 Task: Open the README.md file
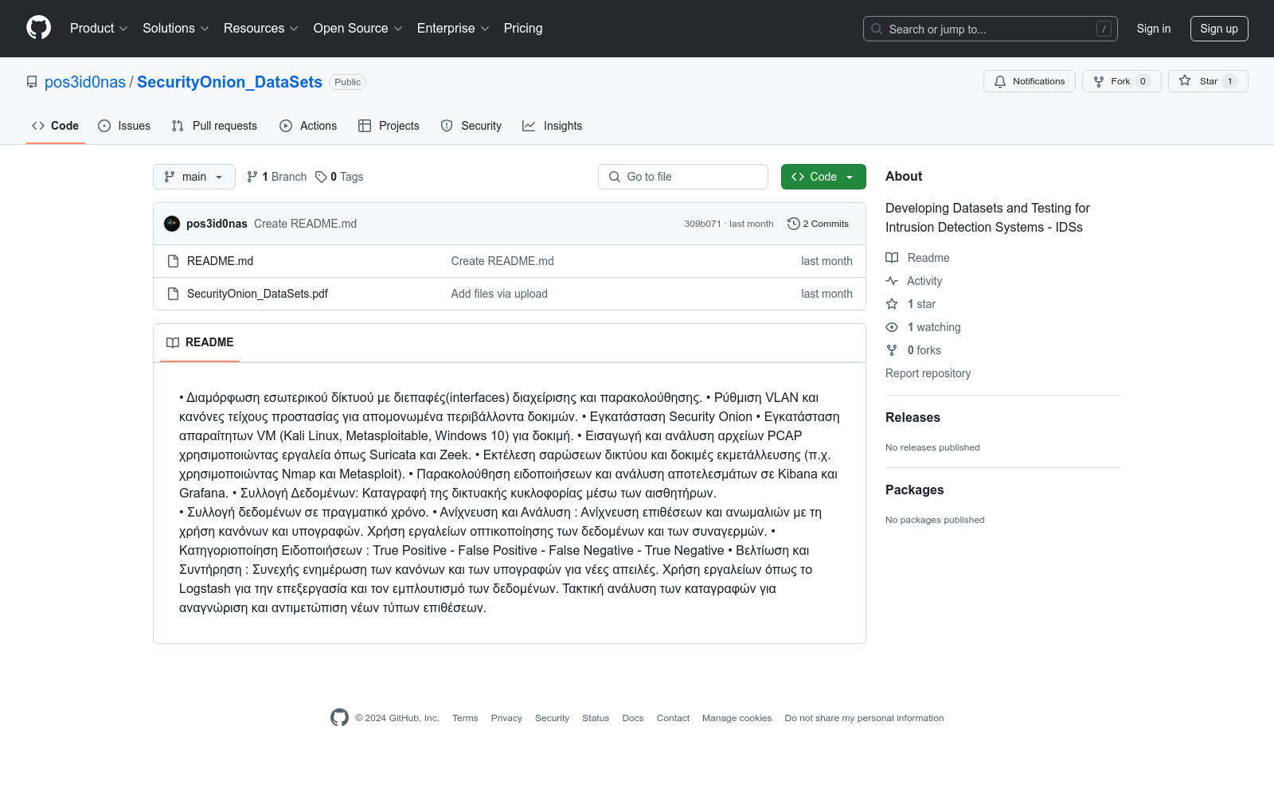coord(221,261)
